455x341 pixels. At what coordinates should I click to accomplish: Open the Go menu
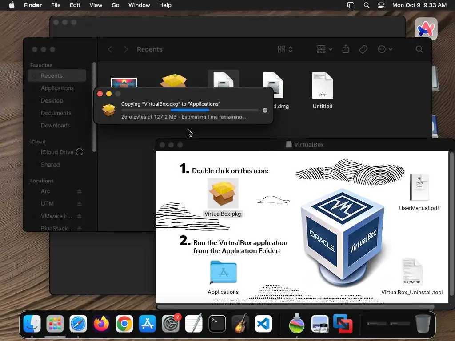tap(116, 5)
